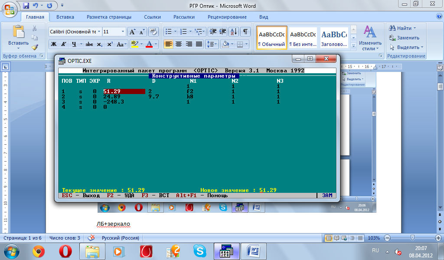Viewport: 444px width, 260px height.
Task: Open proofing errors status icon
Action: pos(91,238)
